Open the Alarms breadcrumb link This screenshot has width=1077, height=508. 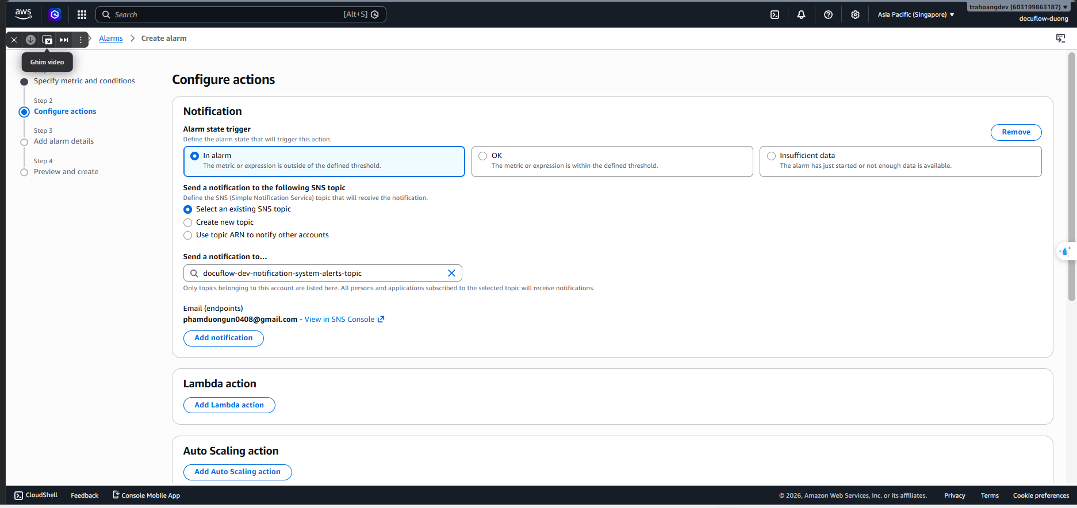click(x=111, y=39)
